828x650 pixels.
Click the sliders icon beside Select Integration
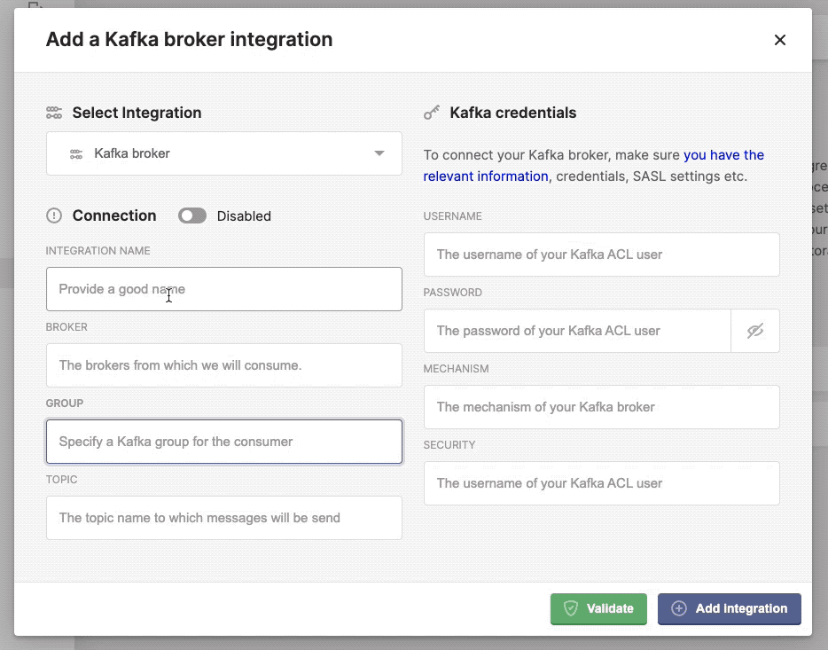click(x=53, y=113)
